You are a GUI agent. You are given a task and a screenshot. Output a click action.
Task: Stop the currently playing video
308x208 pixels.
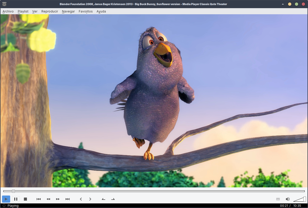coord(25,199)
